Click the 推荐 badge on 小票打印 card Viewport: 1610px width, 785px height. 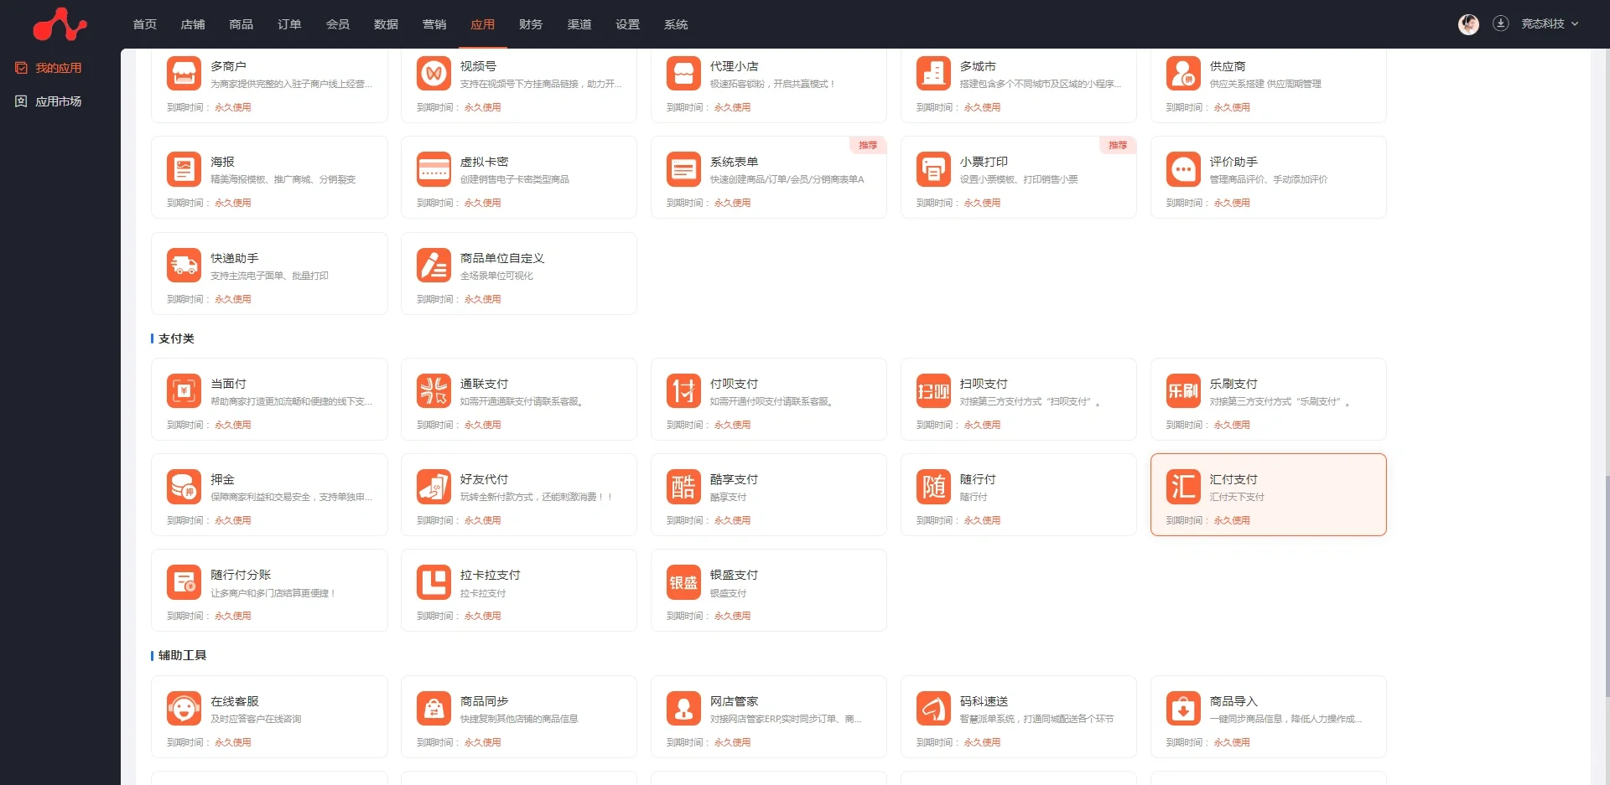coord(1118,145)
